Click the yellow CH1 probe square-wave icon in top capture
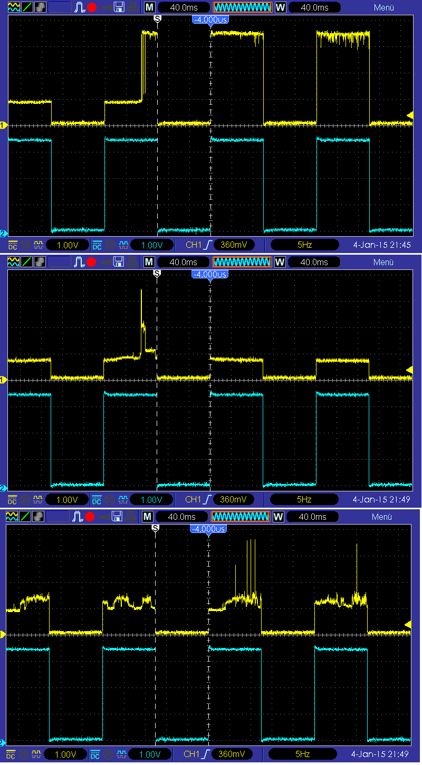 [38, 245]
